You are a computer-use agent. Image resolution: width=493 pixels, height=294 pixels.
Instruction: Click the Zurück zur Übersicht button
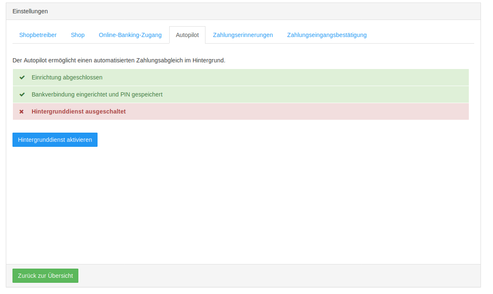[45, 276]
